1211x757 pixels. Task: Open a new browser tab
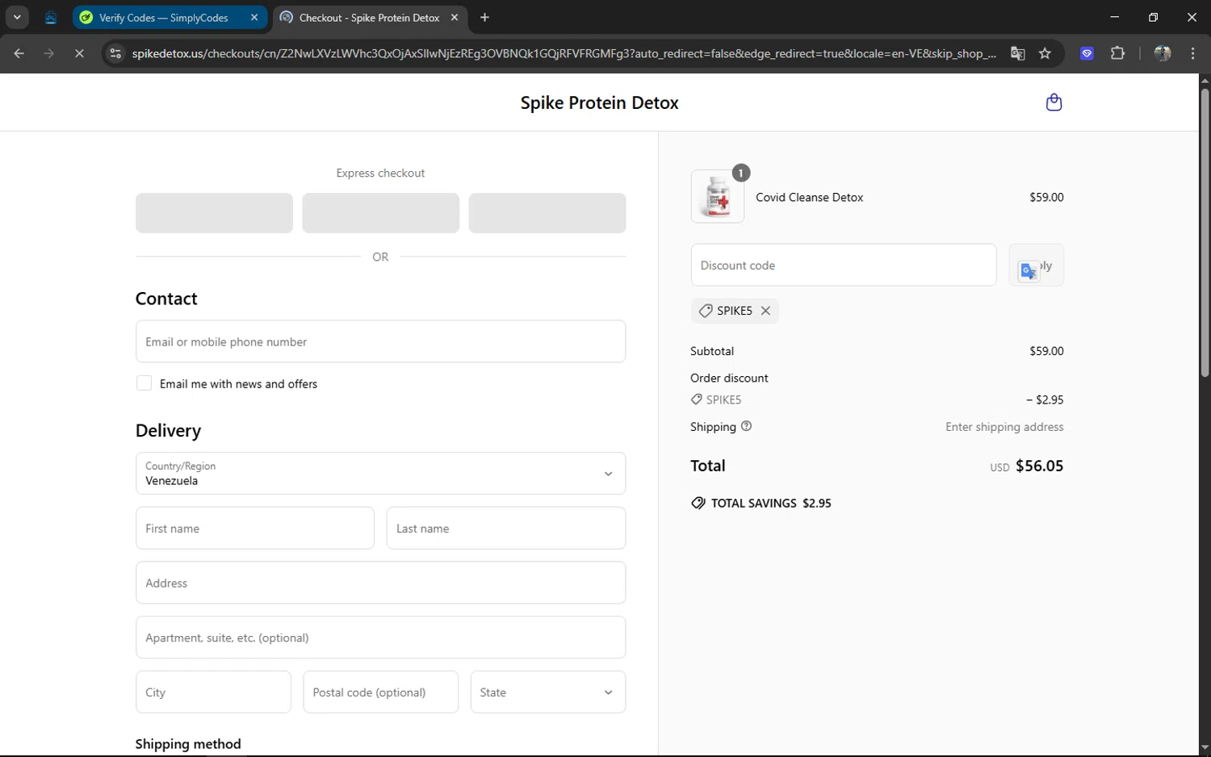(x=484, y=17)
